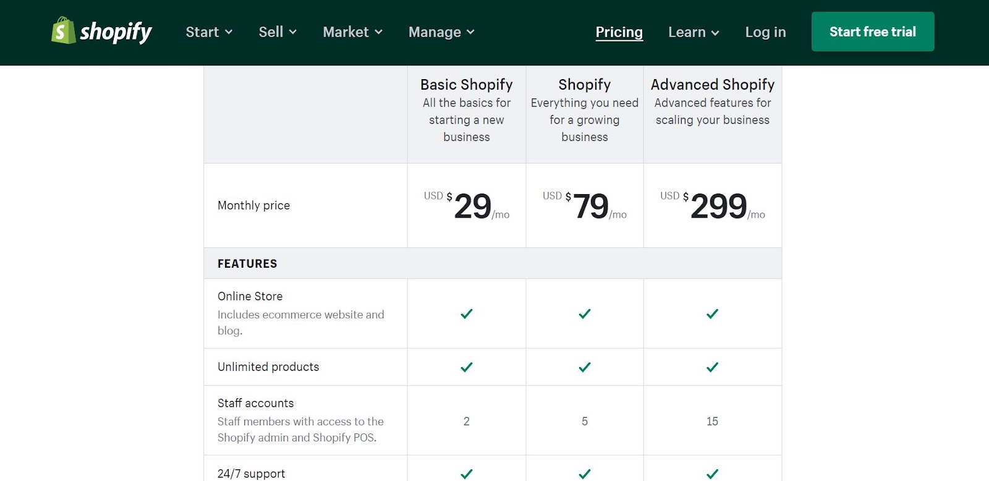Open the Start menu dropdown
989x481 pixels.
coord(209,32)
